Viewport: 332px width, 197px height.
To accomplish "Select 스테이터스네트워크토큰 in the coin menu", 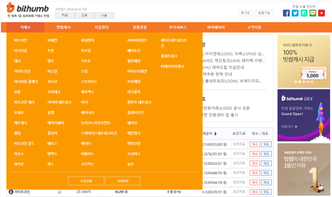I will (x=99, y=133).
